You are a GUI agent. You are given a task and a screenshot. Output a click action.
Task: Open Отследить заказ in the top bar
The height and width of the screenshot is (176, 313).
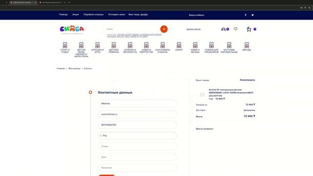click(116, 15)
